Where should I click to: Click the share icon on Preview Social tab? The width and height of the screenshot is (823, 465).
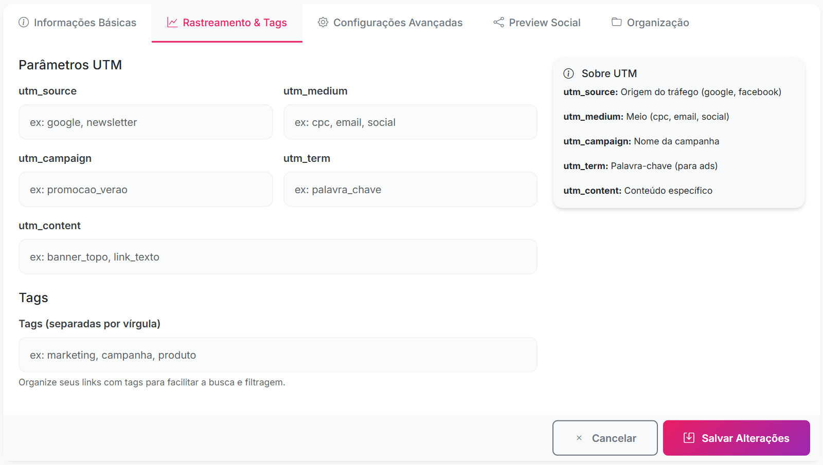[497, 22]
